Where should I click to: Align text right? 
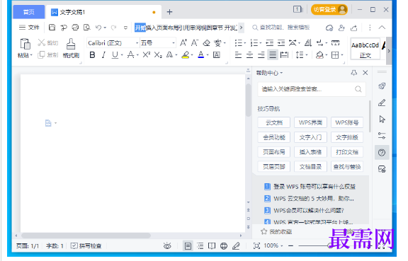coord(261,55)
